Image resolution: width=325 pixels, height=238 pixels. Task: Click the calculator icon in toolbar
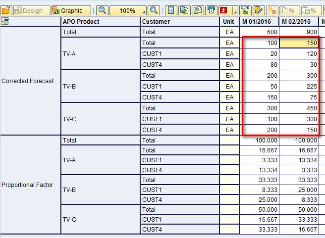point(170,10)
